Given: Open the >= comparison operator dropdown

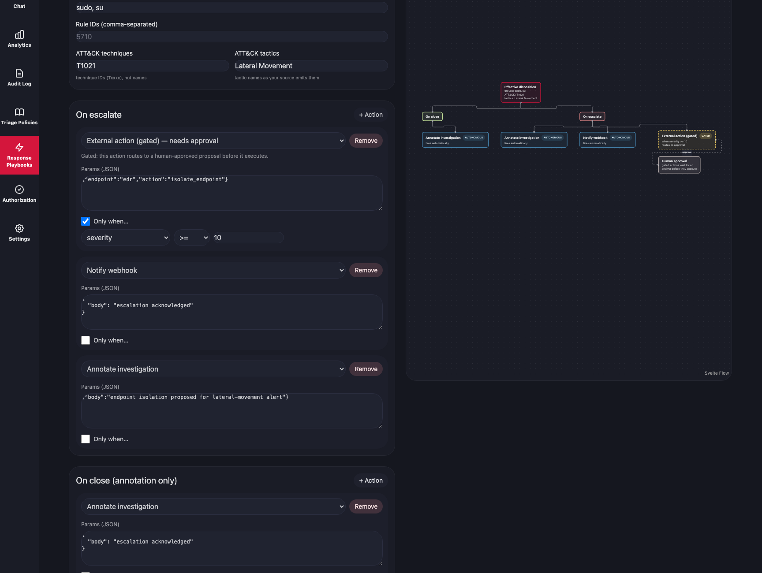Looking at the screenshot, I should (192, 238).
